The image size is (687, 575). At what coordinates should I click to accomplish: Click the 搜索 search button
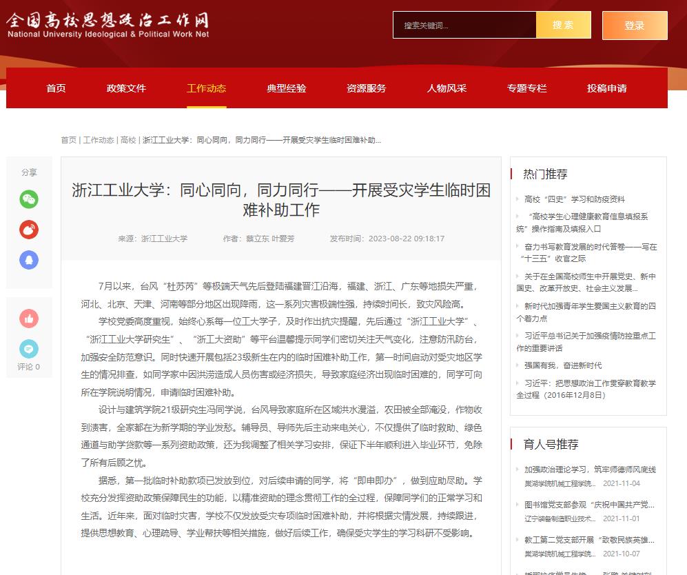tap(563, 25)
